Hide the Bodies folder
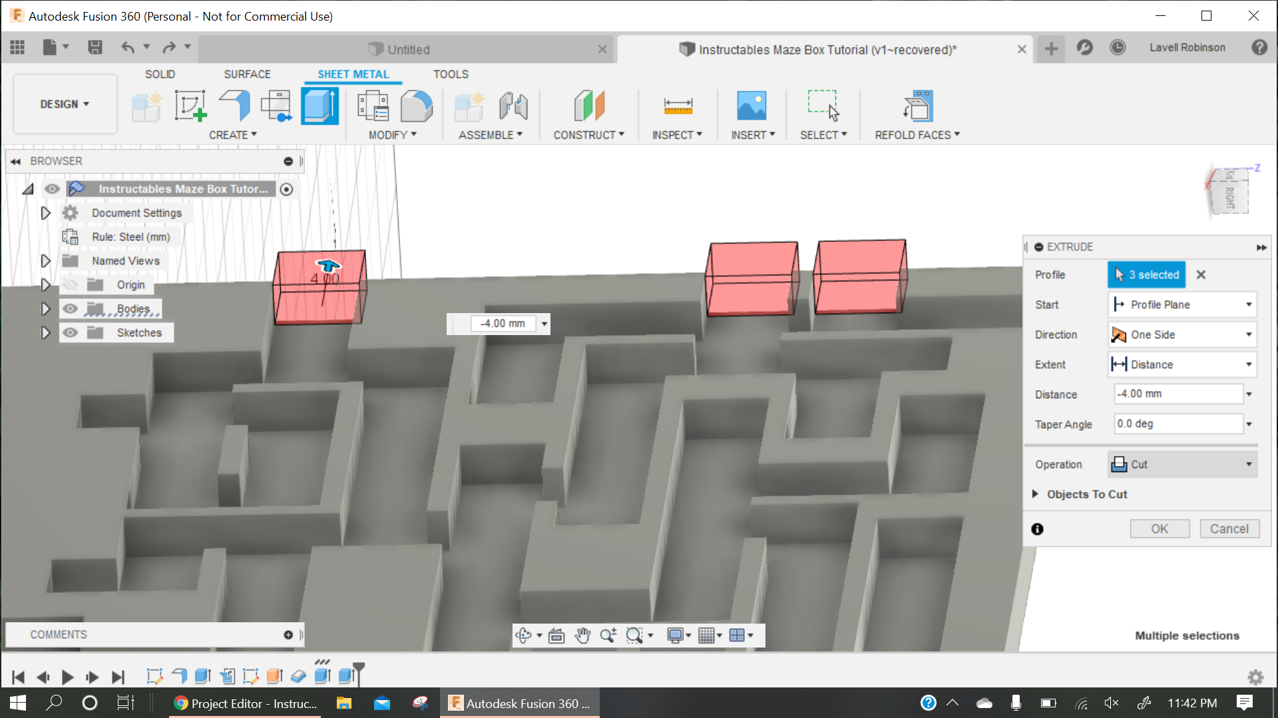 [71, 308]
